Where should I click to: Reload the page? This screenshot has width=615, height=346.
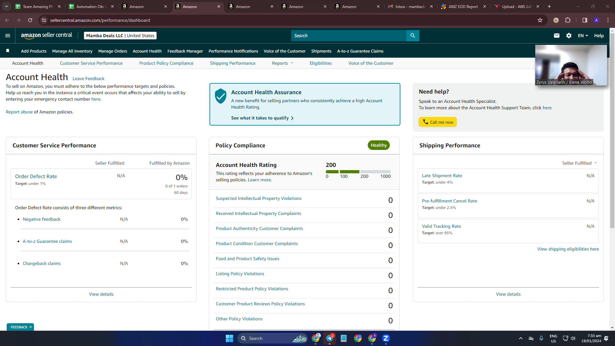[x=30, y=20]
